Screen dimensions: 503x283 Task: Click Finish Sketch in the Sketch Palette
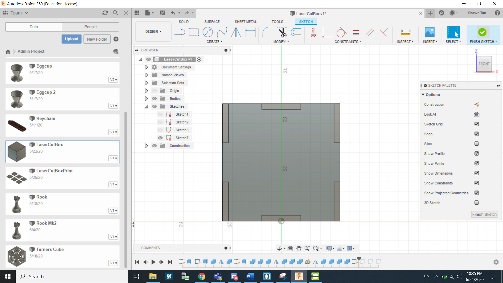tap(484, 214)
